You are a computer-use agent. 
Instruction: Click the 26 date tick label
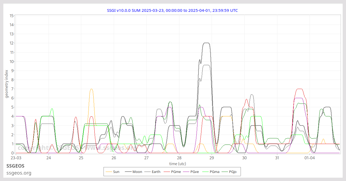[x=114, y=158]
